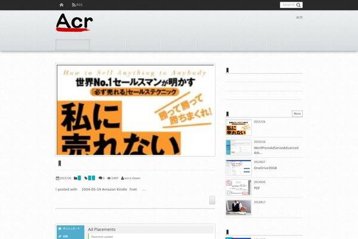Click the tag icon in post meta

(86, 178)
